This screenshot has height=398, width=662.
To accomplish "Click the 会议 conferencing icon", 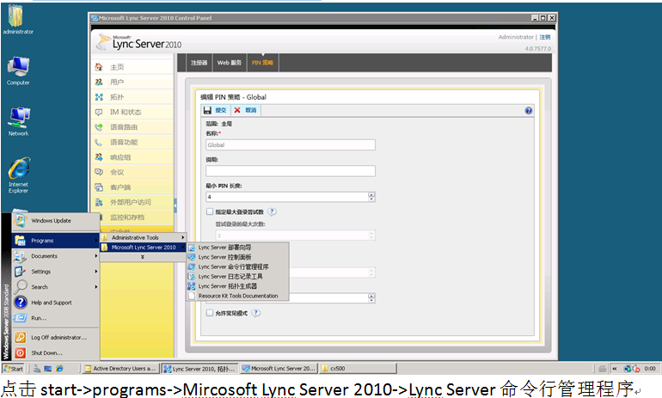I will pos(99,172).
